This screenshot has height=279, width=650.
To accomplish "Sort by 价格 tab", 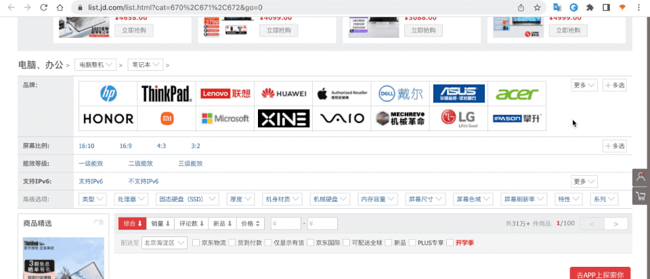I will coord(251,224).
